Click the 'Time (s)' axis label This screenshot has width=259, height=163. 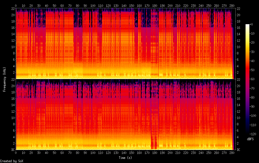tap(125, 158)
